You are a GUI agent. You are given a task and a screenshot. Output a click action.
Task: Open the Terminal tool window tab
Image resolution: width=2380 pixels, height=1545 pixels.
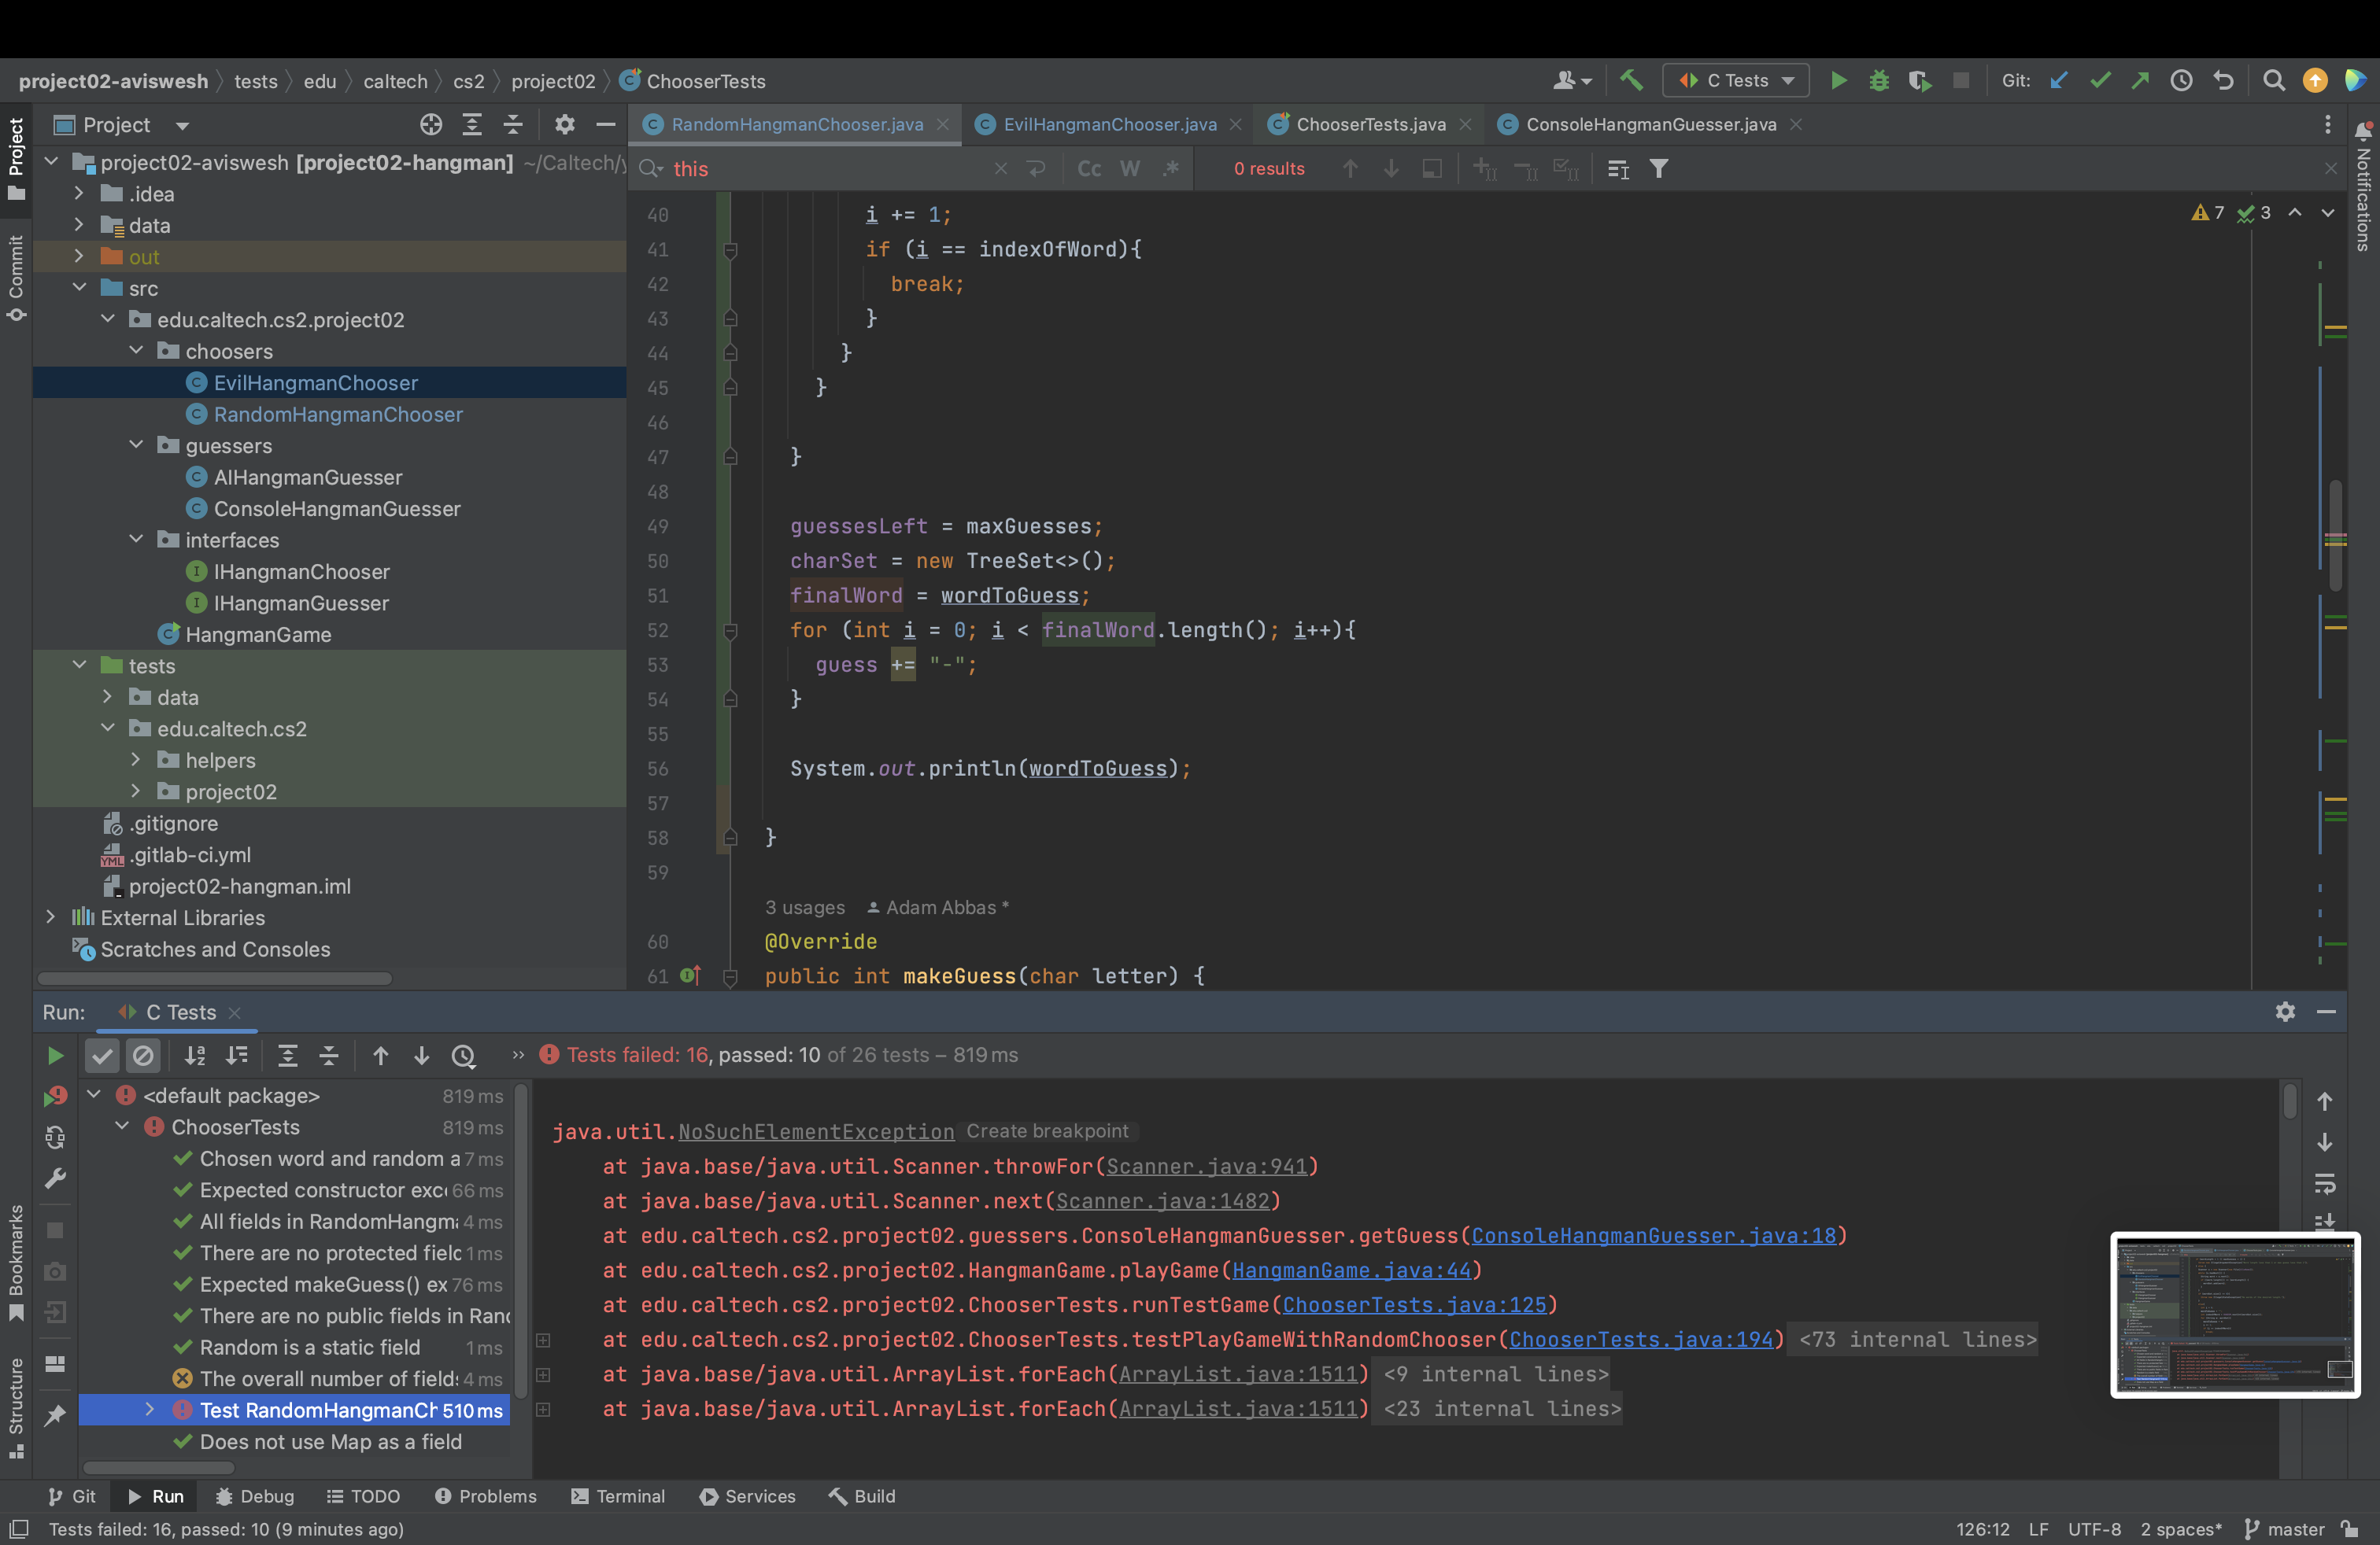pyautogui.click(x=618, y=1496)
